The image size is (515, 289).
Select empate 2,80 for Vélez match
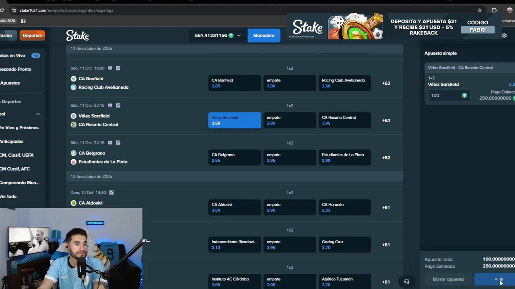290,120
